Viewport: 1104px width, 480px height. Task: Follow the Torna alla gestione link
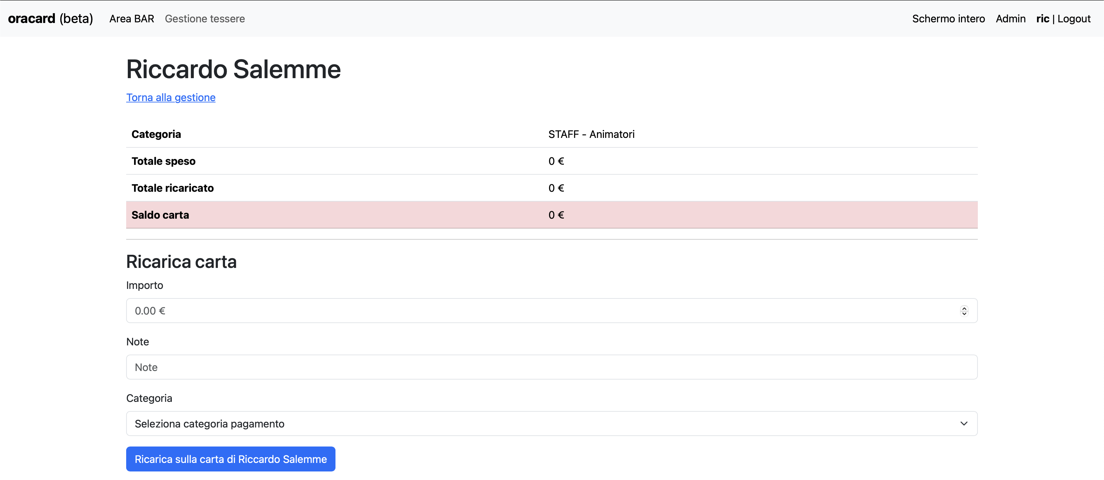pyautogui.click(x=171, y=98)
